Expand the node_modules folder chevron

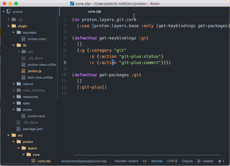(14, 90)
